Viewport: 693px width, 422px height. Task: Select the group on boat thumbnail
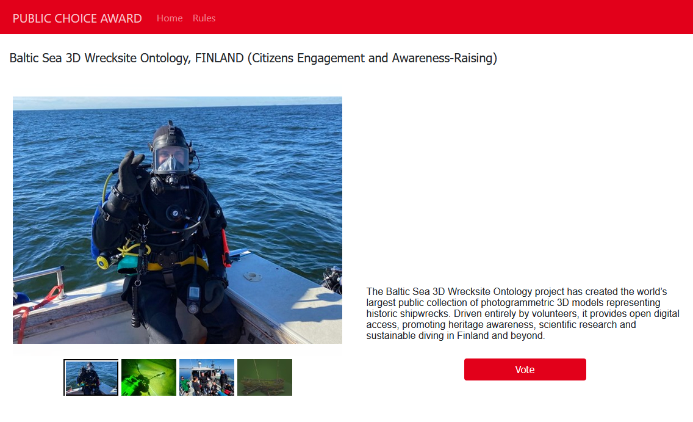coord(207,377)
